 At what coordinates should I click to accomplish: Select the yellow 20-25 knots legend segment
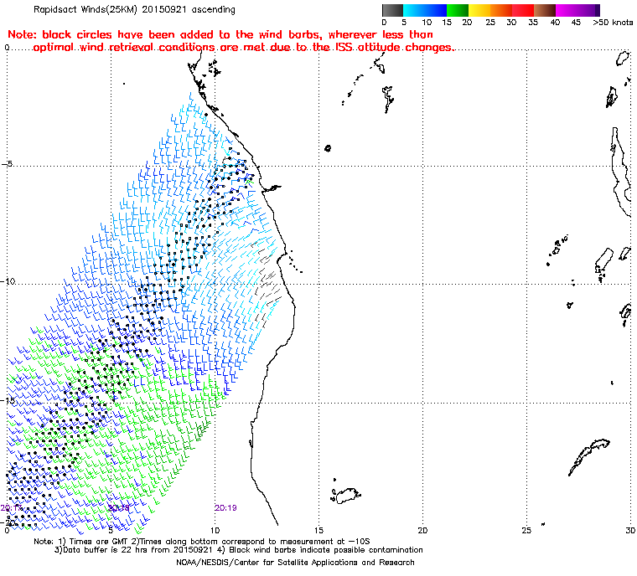point(479,11)
